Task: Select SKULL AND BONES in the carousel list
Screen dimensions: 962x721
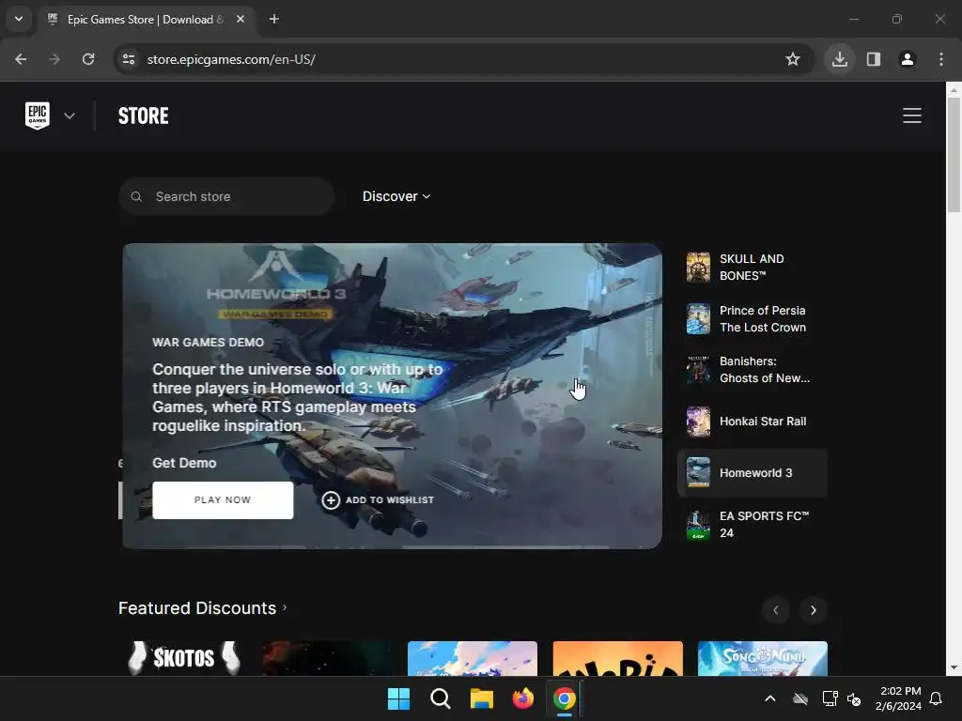Action: coord(753,268)
